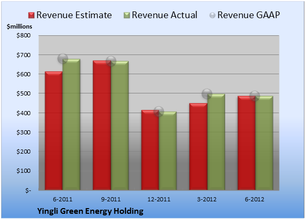Image resolution: width=305 pixels, height=219 pixels.
Task: Click the $700 axis value
Action: (x=23, y=55)
